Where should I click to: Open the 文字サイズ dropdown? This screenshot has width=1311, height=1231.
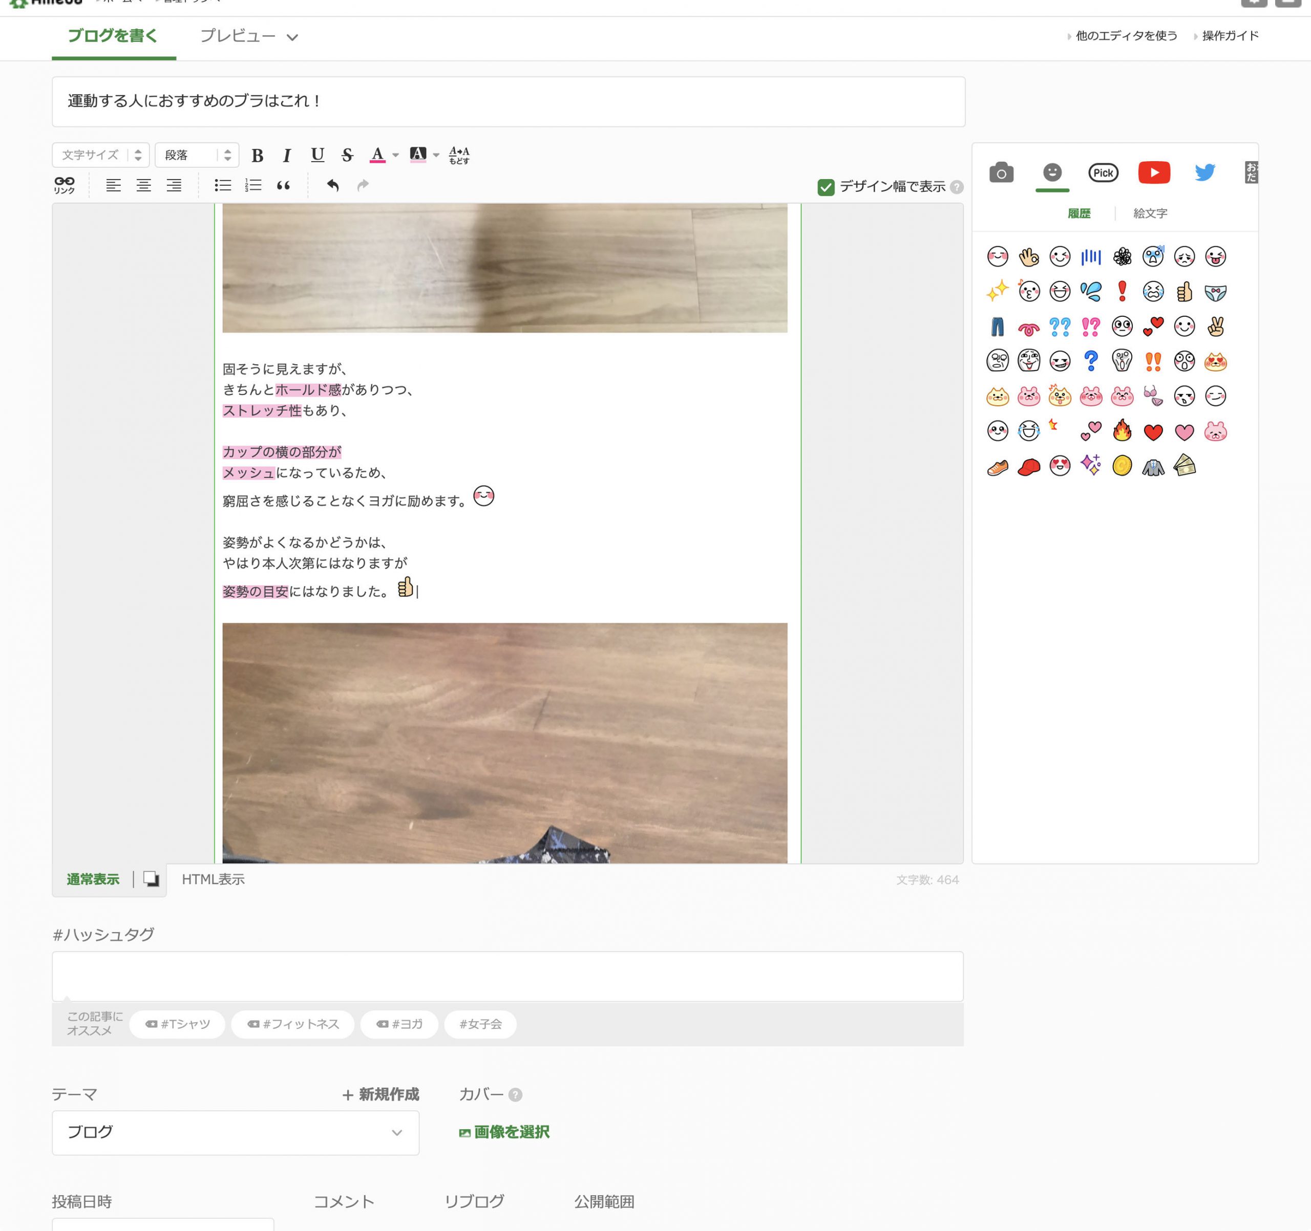tap(101, 156)
